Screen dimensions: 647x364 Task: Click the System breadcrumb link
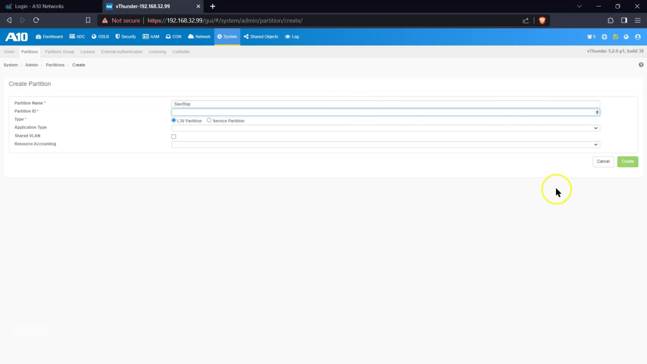[x=11, y=65]
